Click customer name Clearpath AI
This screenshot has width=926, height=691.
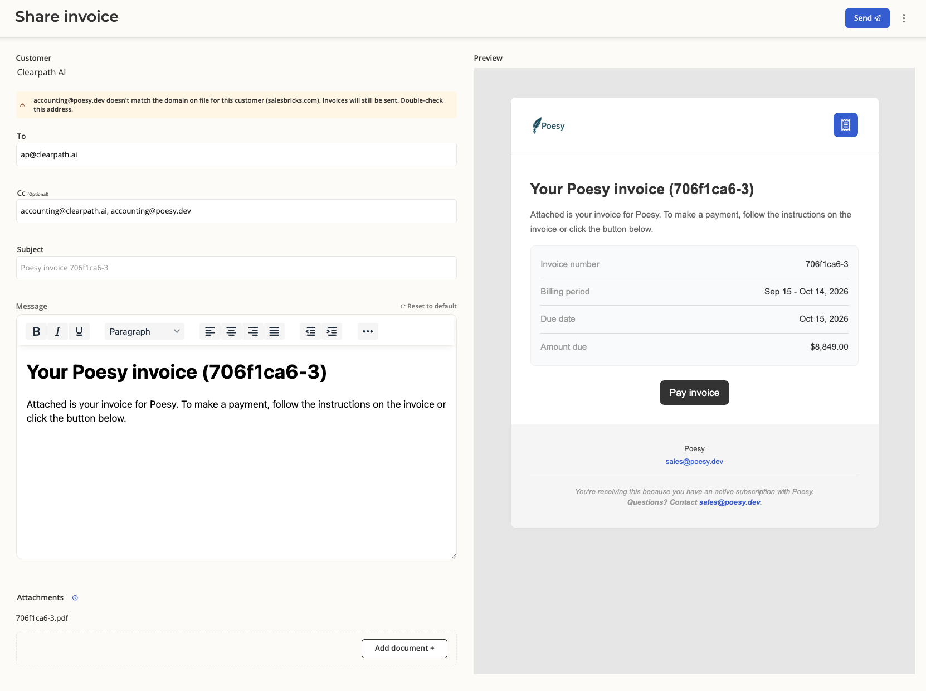(x=41, y=73)
